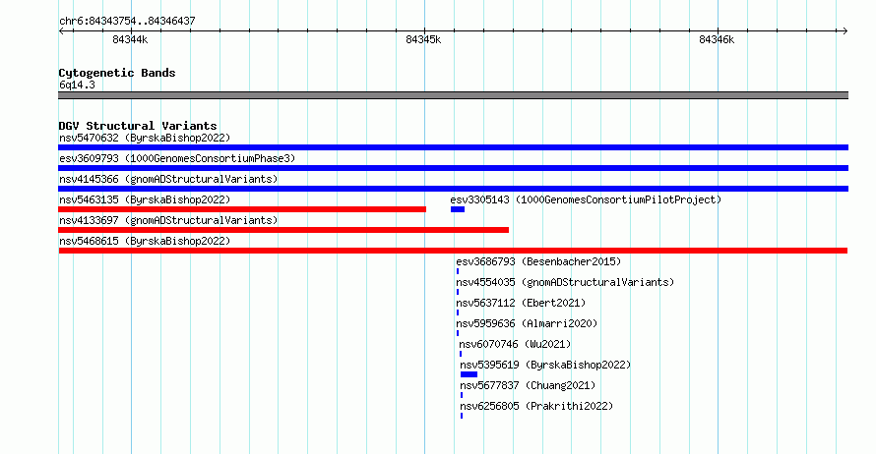Open nsv6070746 (Wu2021) label
This screenshot has width=876, height=454.
(515, 344)
